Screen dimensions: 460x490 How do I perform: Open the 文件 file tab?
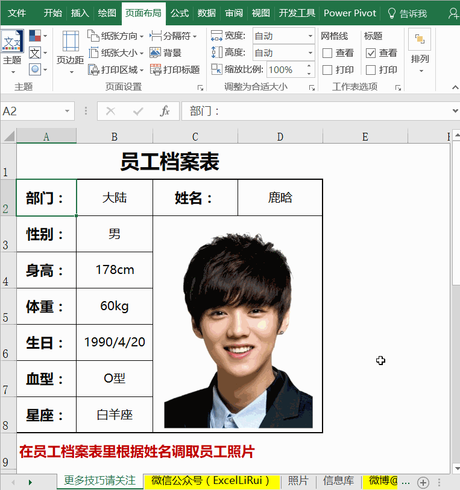17,13
